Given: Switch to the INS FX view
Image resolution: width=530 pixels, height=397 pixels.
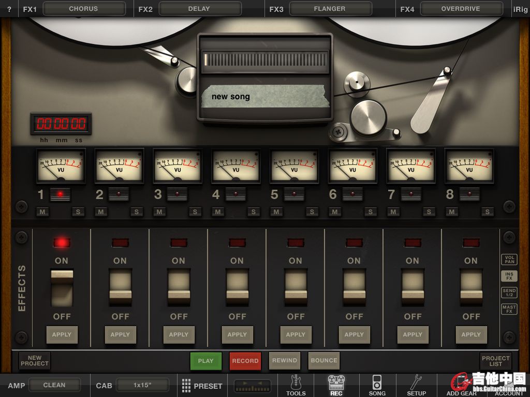Looking at the screenshot, I should coord(509,276).
